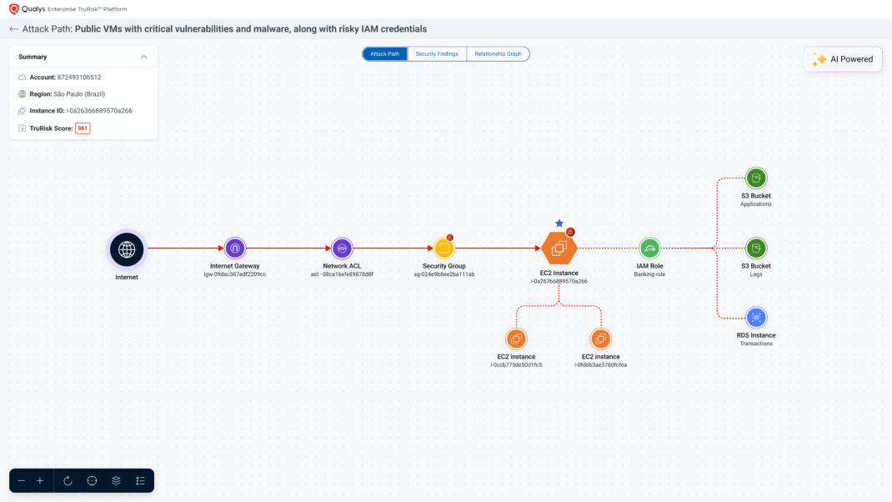The height and width of the screenshot is (502, 892).
Task: Select the Network ACL node icon
Action: 341,247
